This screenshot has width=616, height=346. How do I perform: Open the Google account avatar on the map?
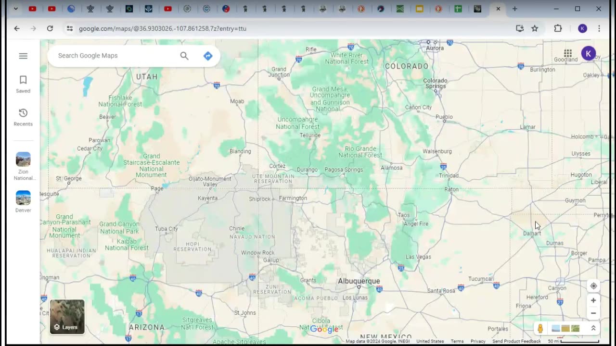tap(588, 53)
